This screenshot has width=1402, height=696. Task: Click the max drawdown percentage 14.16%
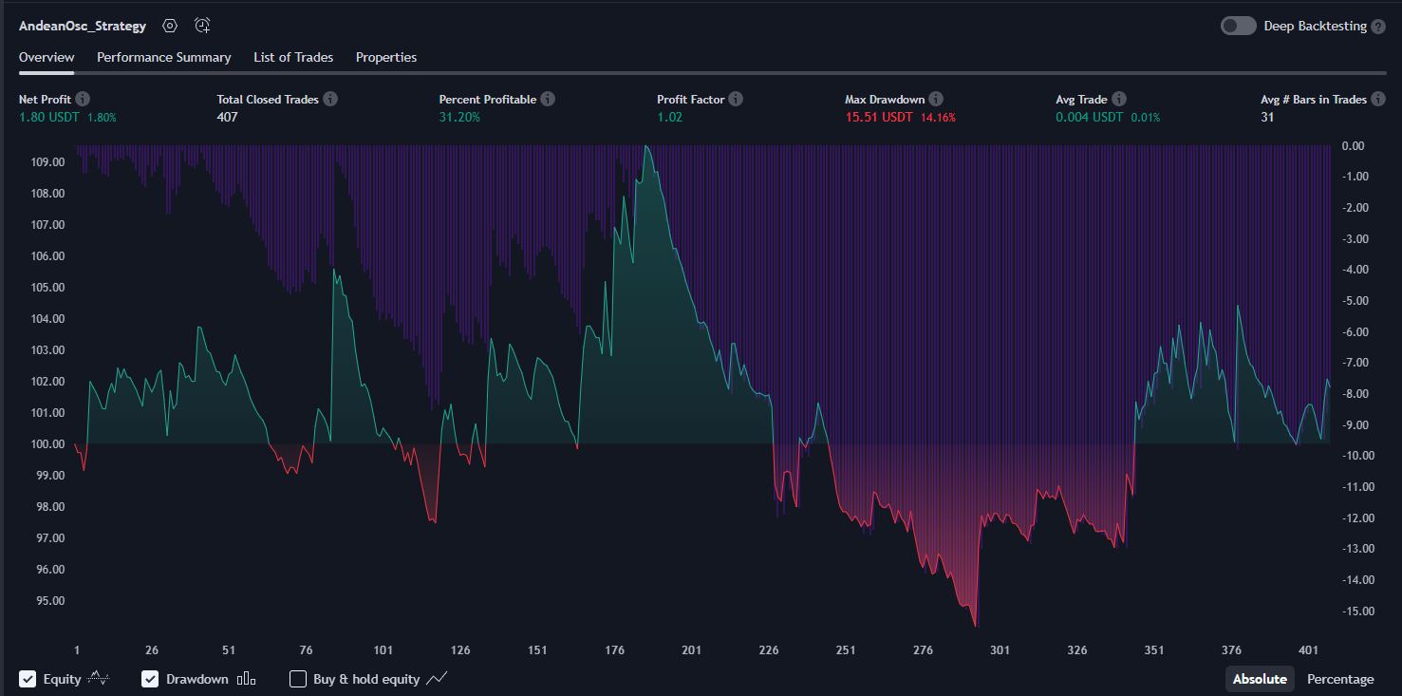[x=938, y=118]
